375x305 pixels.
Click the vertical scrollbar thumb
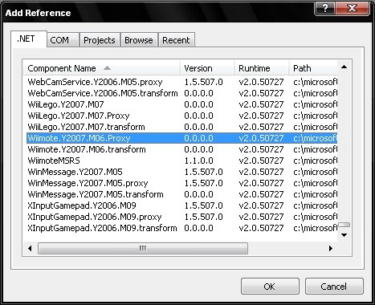click(x=344, y=225)
